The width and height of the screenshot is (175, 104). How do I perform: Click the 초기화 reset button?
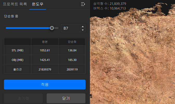coord(23,98)
